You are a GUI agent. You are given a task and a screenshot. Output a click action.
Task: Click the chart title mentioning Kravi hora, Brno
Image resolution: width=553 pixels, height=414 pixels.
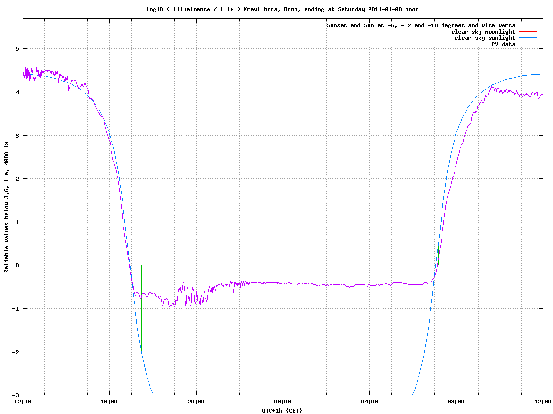(x=282, y=9)
